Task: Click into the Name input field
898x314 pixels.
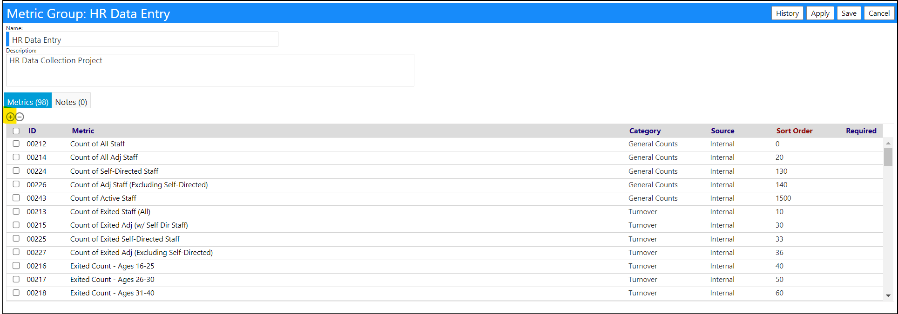Action: [x=142, y=39]
